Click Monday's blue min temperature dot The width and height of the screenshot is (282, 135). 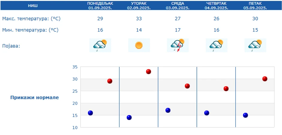pyautogui.click(x=90, y=113)
